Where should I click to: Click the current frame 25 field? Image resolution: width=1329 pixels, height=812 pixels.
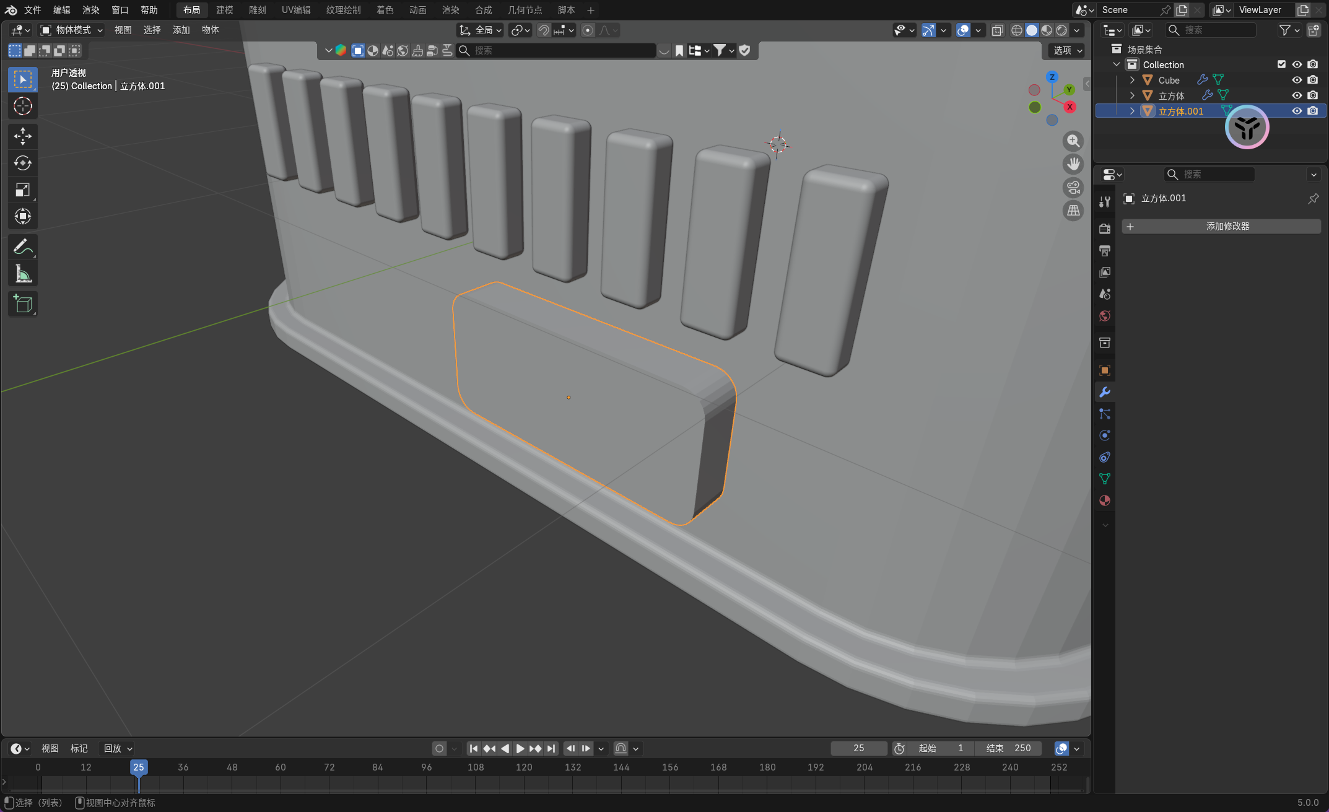tap(858, 748)
